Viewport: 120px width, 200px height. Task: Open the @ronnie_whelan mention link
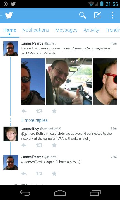coord(99,49)
